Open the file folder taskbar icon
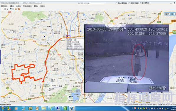 pos(44,108)
